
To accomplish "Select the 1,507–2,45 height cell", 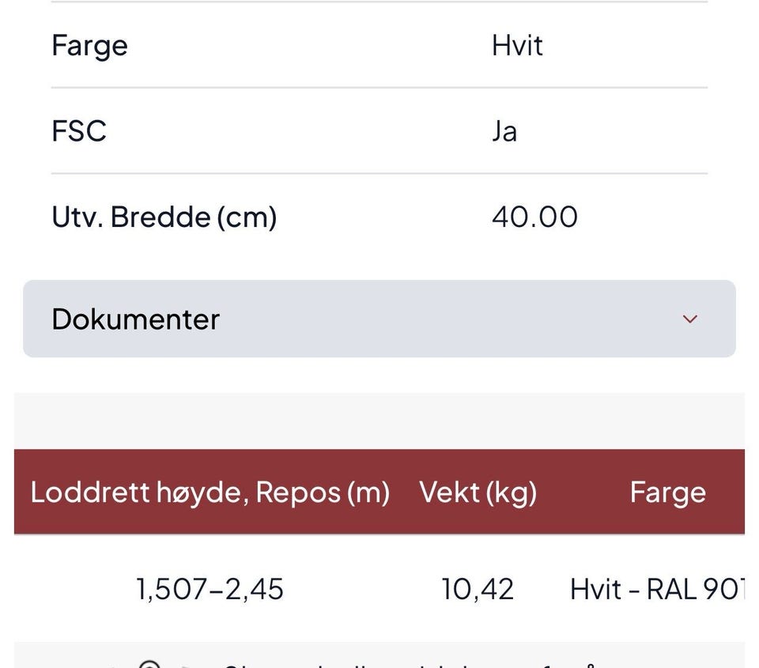I will pos(210,589).
